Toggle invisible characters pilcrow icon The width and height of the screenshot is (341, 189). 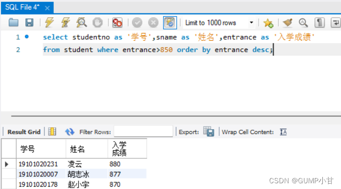[x=319, y=22]
